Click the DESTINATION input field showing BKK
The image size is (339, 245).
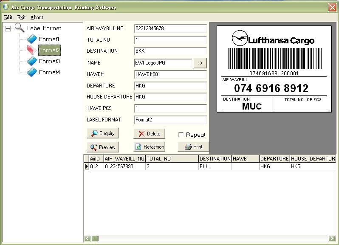pyautogui.click(x=170, y=51)
